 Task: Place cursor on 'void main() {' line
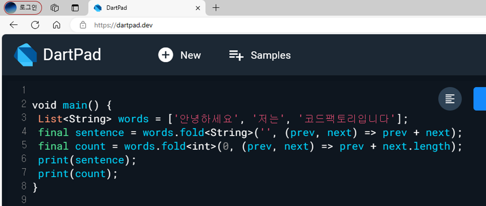(72, 106)
